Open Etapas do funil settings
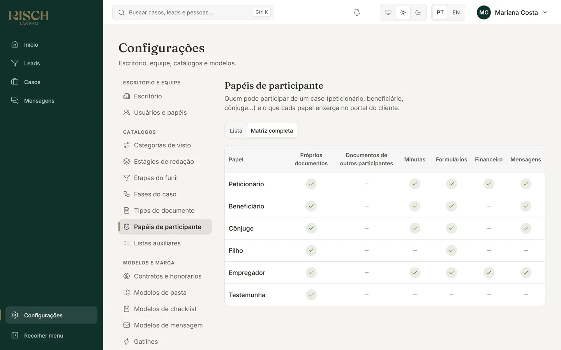Viewport: 561px width, 350px height. pos(165,178)
